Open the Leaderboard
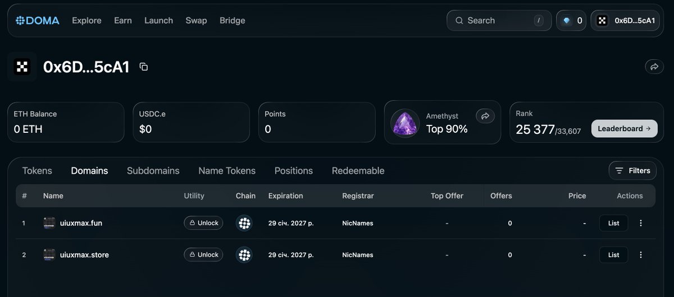Viewport: 674px width, 297px height. point(624,128)
